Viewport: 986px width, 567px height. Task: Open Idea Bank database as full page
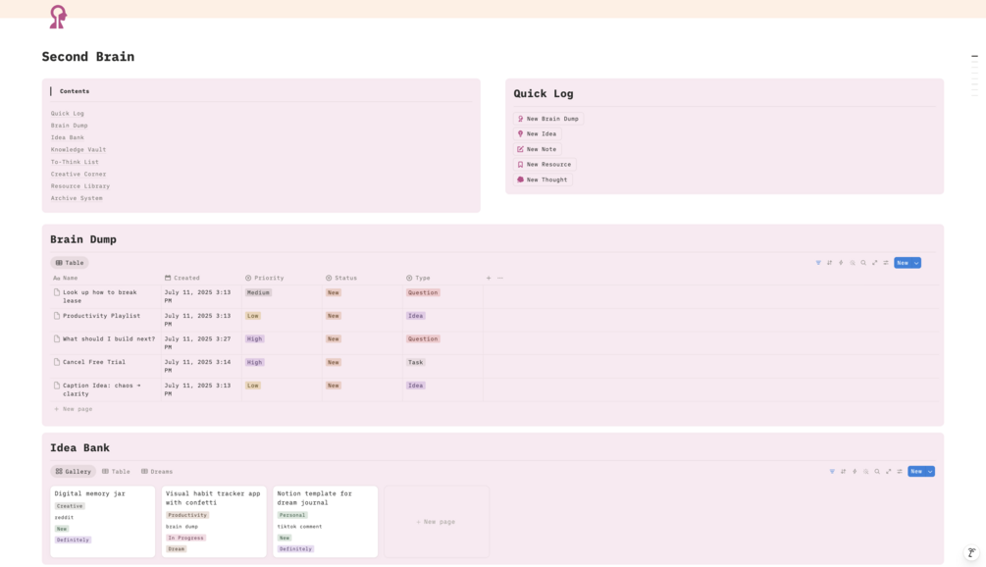coord(889,472)
